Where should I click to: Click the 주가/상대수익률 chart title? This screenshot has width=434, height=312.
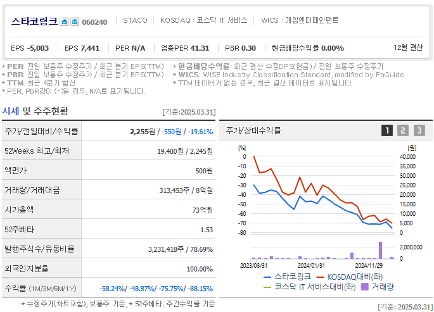(253, 130)
